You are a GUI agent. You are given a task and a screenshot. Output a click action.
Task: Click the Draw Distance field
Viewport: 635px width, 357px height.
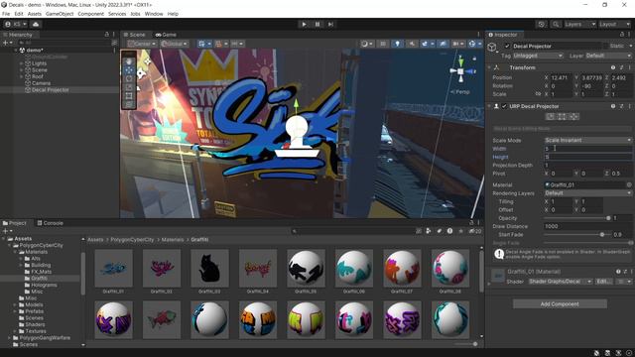(x=587, y=226)
